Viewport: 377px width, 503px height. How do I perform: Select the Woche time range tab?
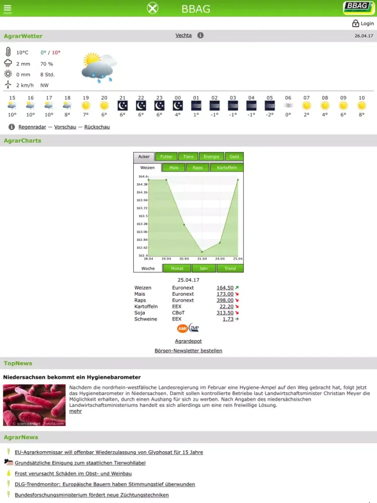[148, 268]
